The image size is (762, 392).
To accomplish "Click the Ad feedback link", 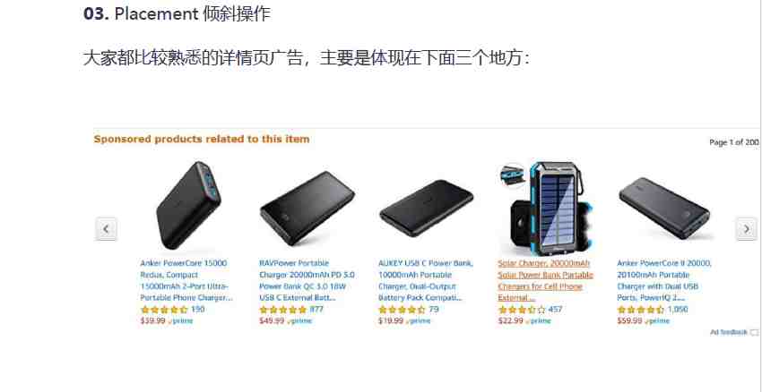I will [729, 332].
